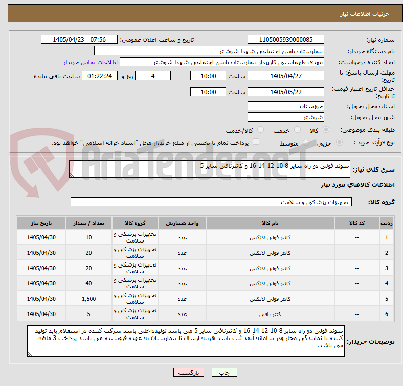Click the resize handle of توضیحات خریدار box

[x=30, y=354]
